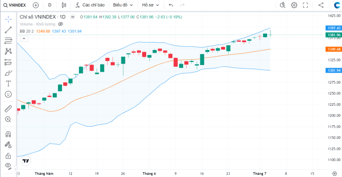The height and width of the screenshot is (177, 342).
Task: Open Các chỉ báo indicators dialog
Action: (90, 5)
